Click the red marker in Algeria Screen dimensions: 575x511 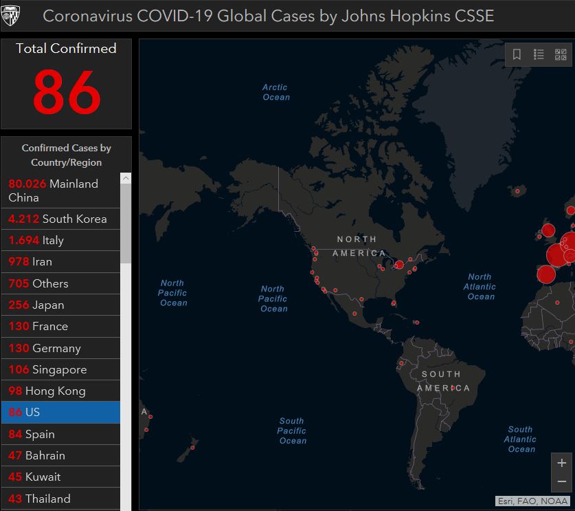point(557,303)
